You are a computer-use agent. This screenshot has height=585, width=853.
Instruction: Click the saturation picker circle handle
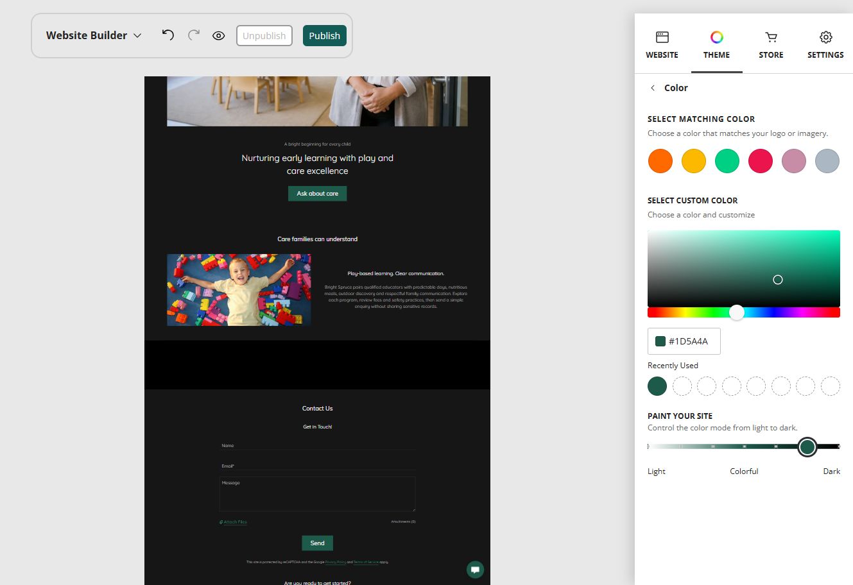pos(778,280)
